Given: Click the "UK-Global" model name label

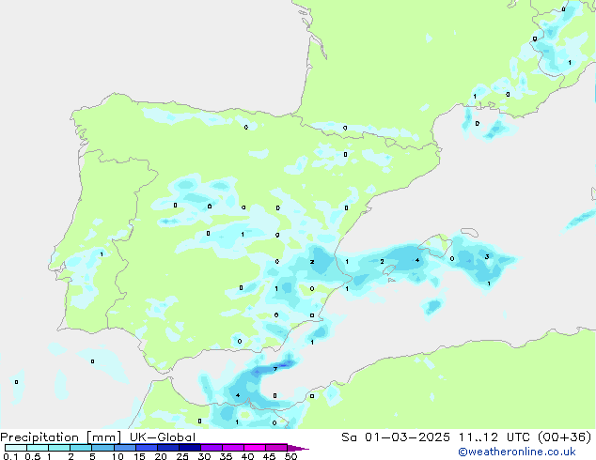Looking at the screenshot, I should click(x=163, y=437).
